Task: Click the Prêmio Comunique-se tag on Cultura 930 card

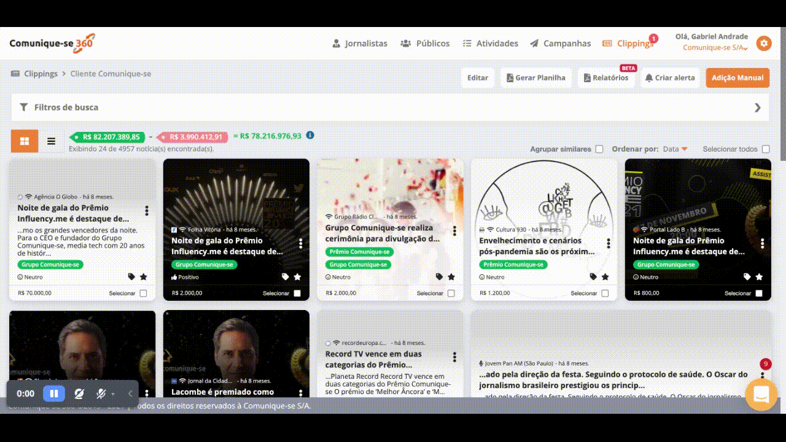Action: click(513, 265)
